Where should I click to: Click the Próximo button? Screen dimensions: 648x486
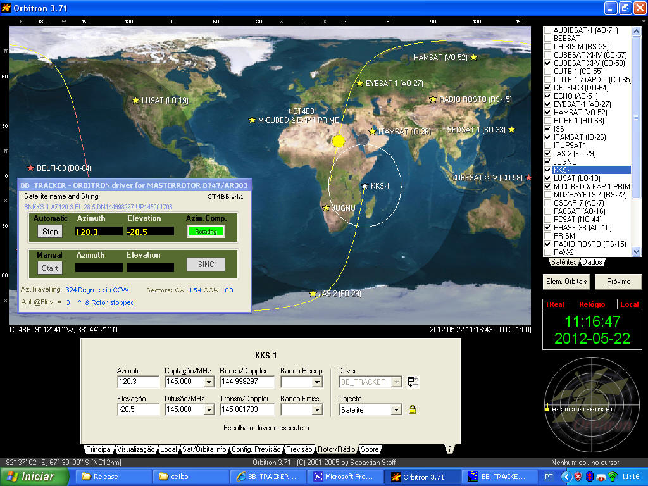(618, 282)
